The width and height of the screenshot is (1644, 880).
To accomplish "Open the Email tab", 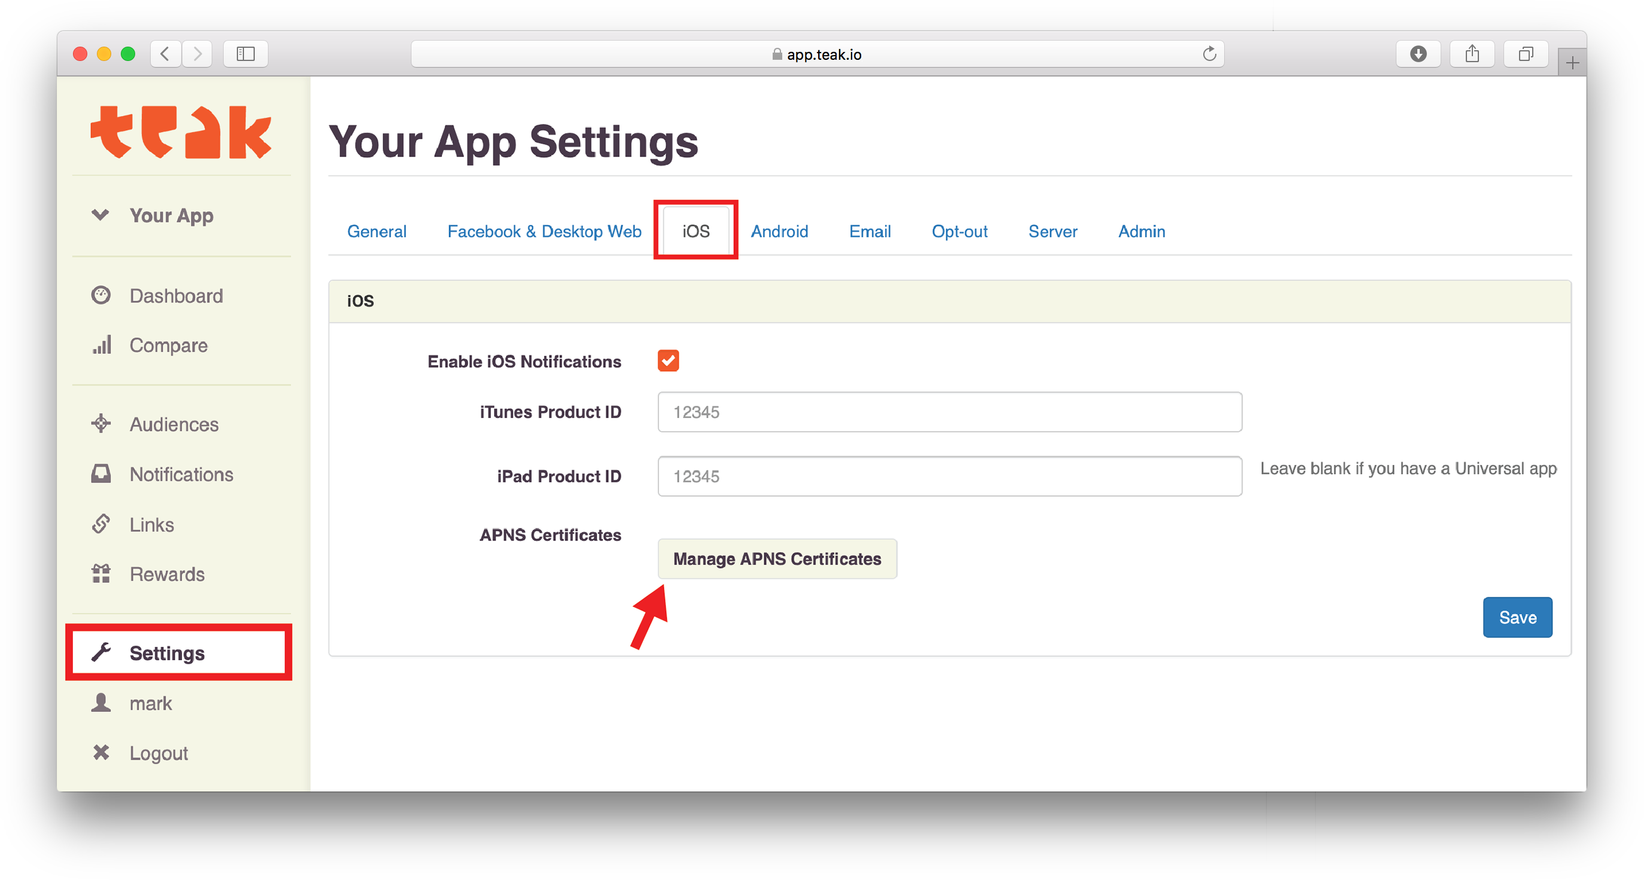I will (870, 231).
